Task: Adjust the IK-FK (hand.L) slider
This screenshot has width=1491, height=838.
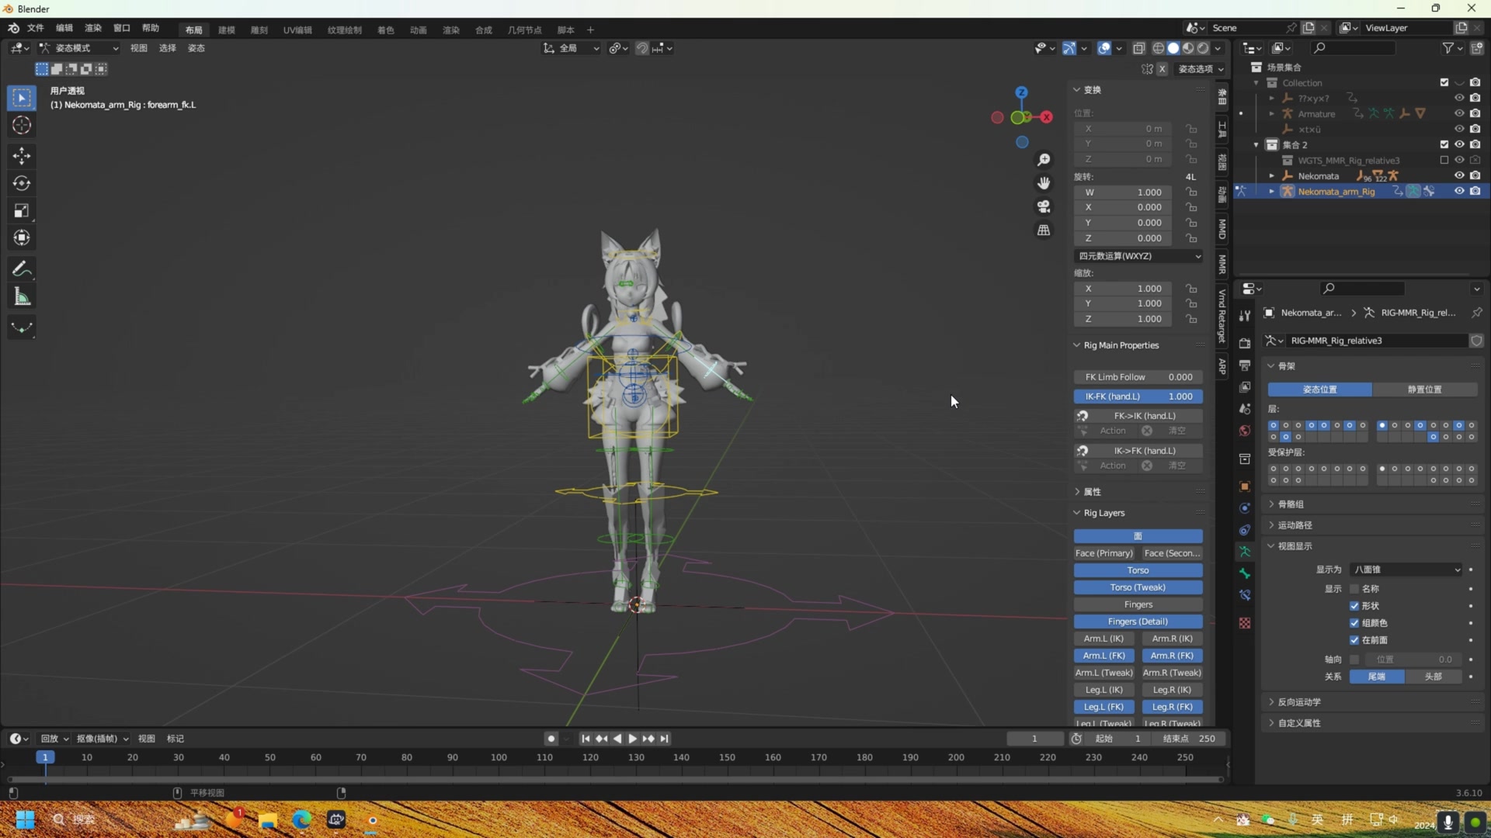Action: (x=1138, y=396)
